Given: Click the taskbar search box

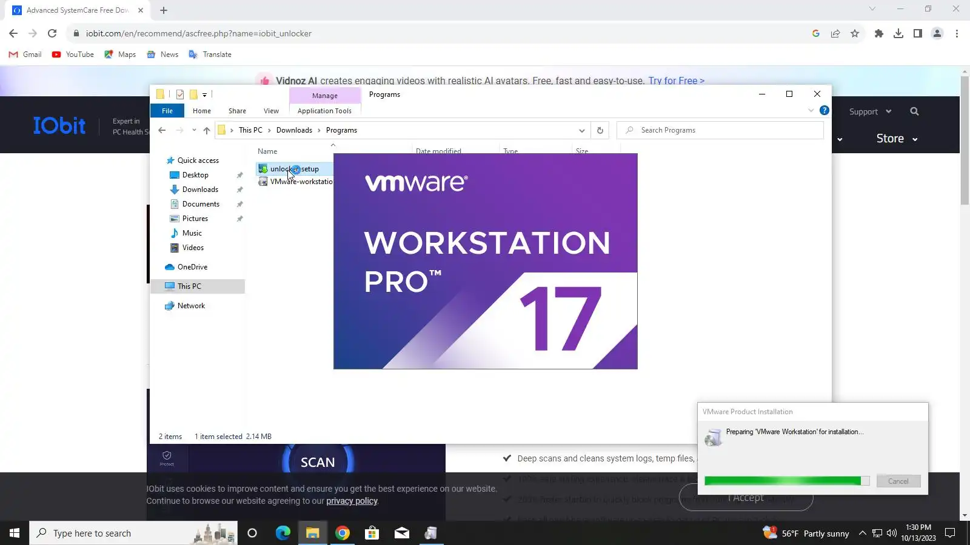Looking at the screenshot, I should pos(133,533).
